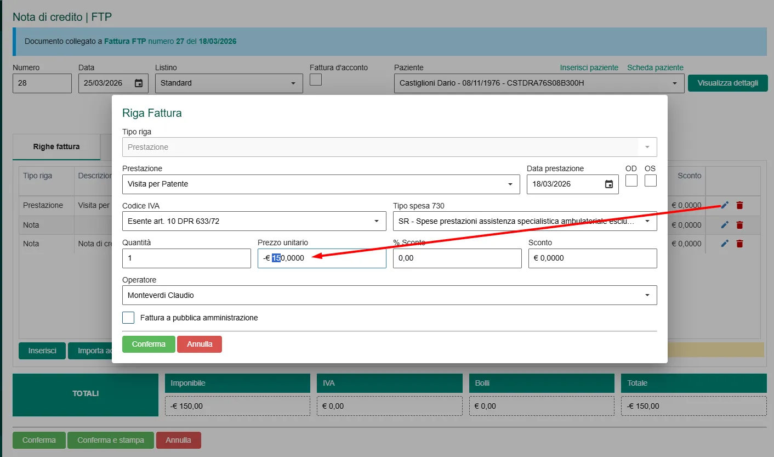Open the Listino dropdown set to Standard
The image size is (774, 457).
click(x=229, y=83)
